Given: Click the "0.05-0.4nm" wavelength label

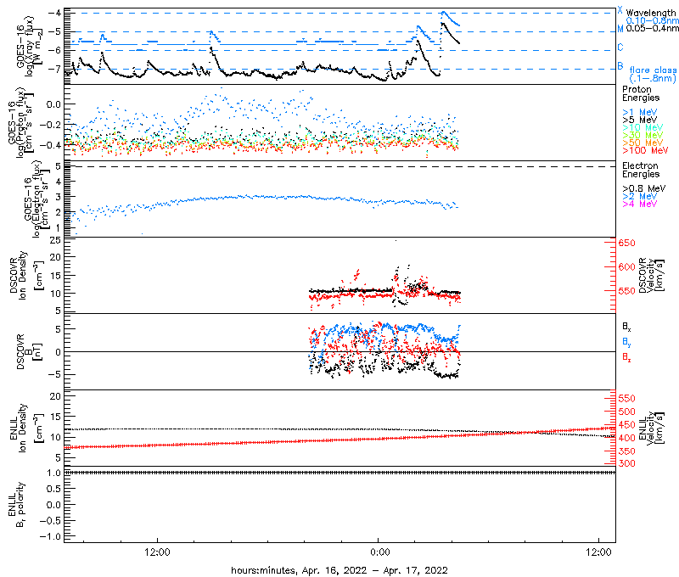Looking at the screenshot, I should tap(652, 28).
